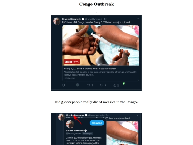
Task: Click the Buffer stacked-layers icon under the tweet
Action: pos(78,85)
